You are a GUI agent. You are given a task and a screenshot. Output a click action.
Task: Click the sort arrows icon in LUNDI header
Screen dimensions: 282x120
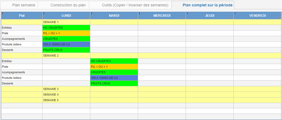[x=44, y=13]
